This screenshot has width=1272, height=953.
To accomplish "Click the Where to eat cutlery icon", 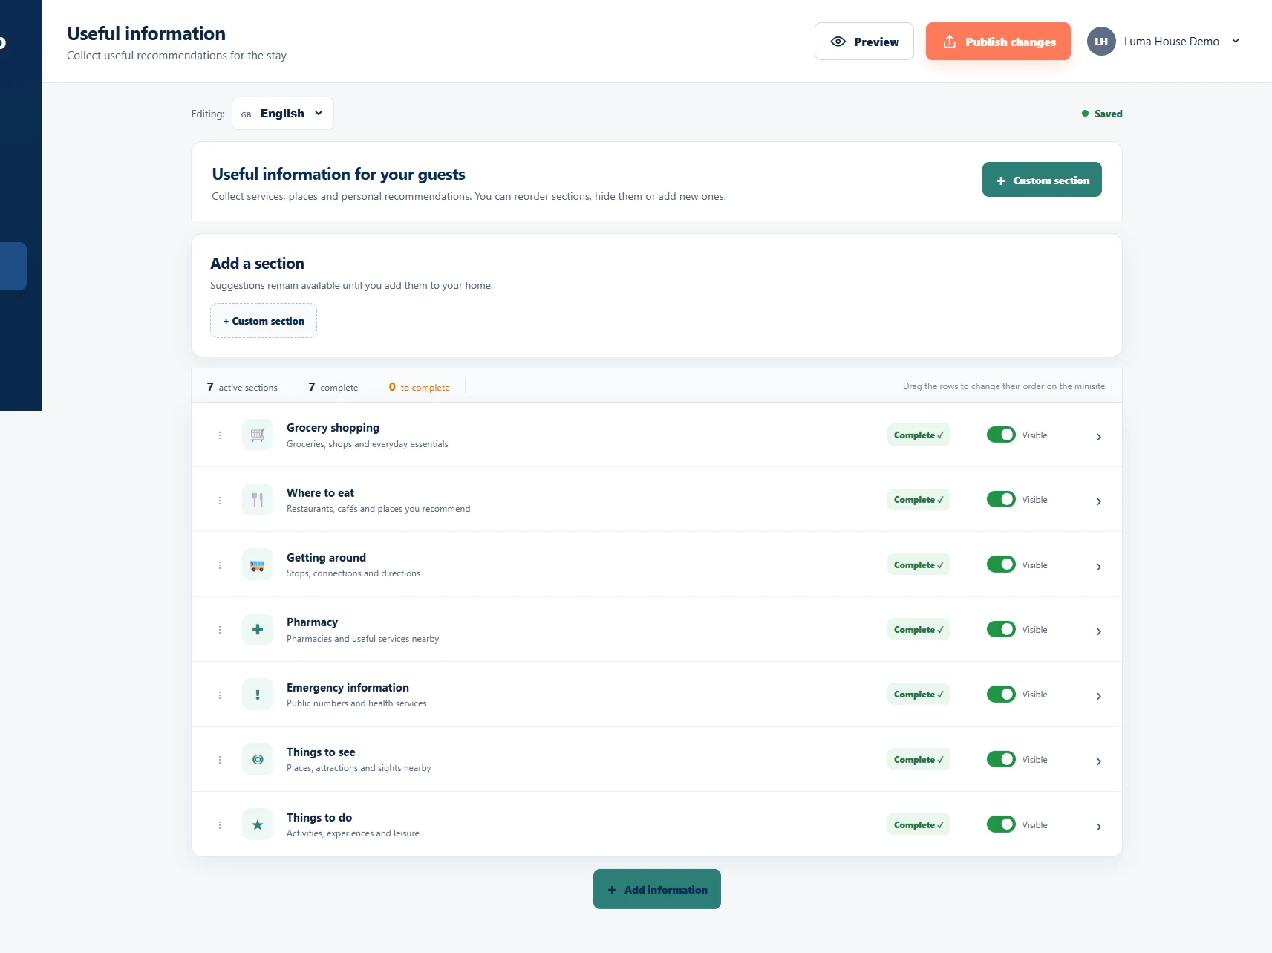I will coord(258,500).
